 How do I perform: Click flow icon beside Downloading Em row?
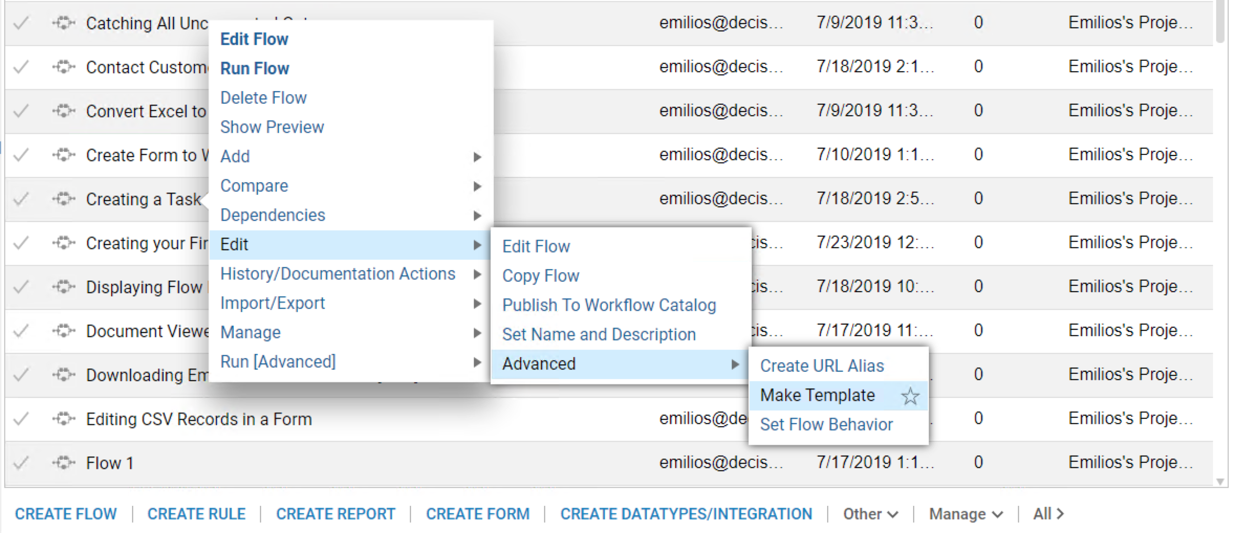click(64, 375)
